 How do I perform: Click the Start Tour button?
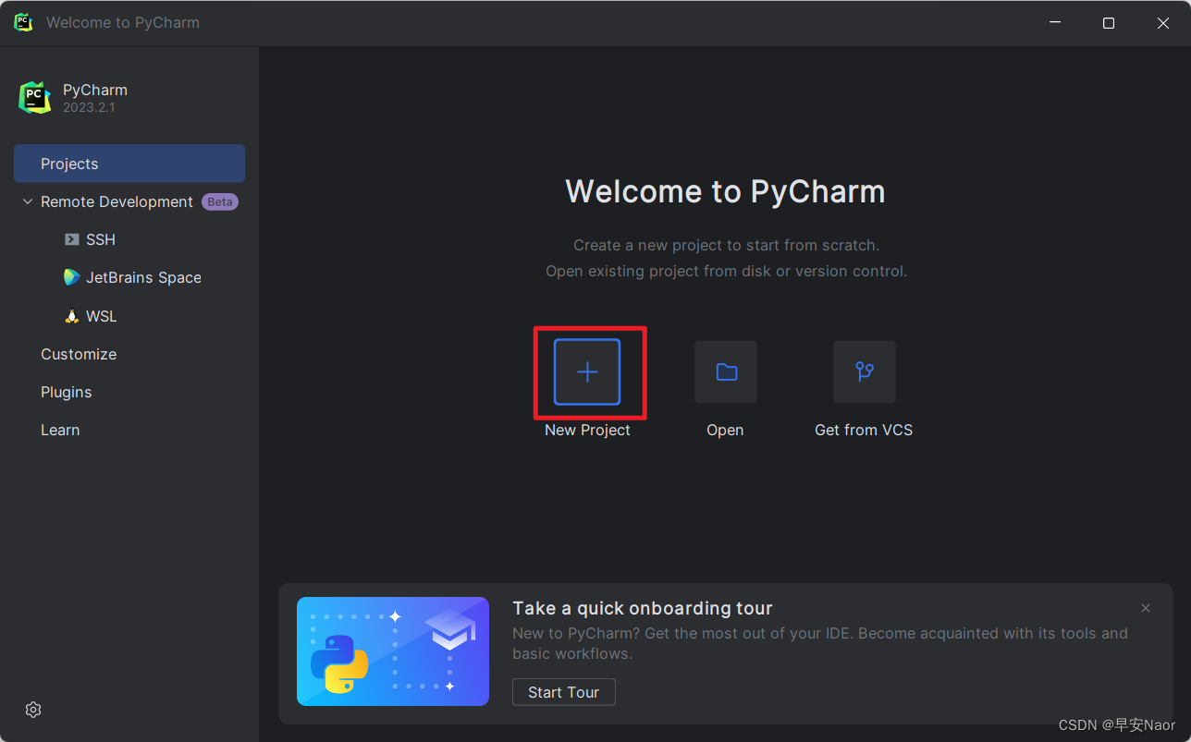(x=564, y=692)
